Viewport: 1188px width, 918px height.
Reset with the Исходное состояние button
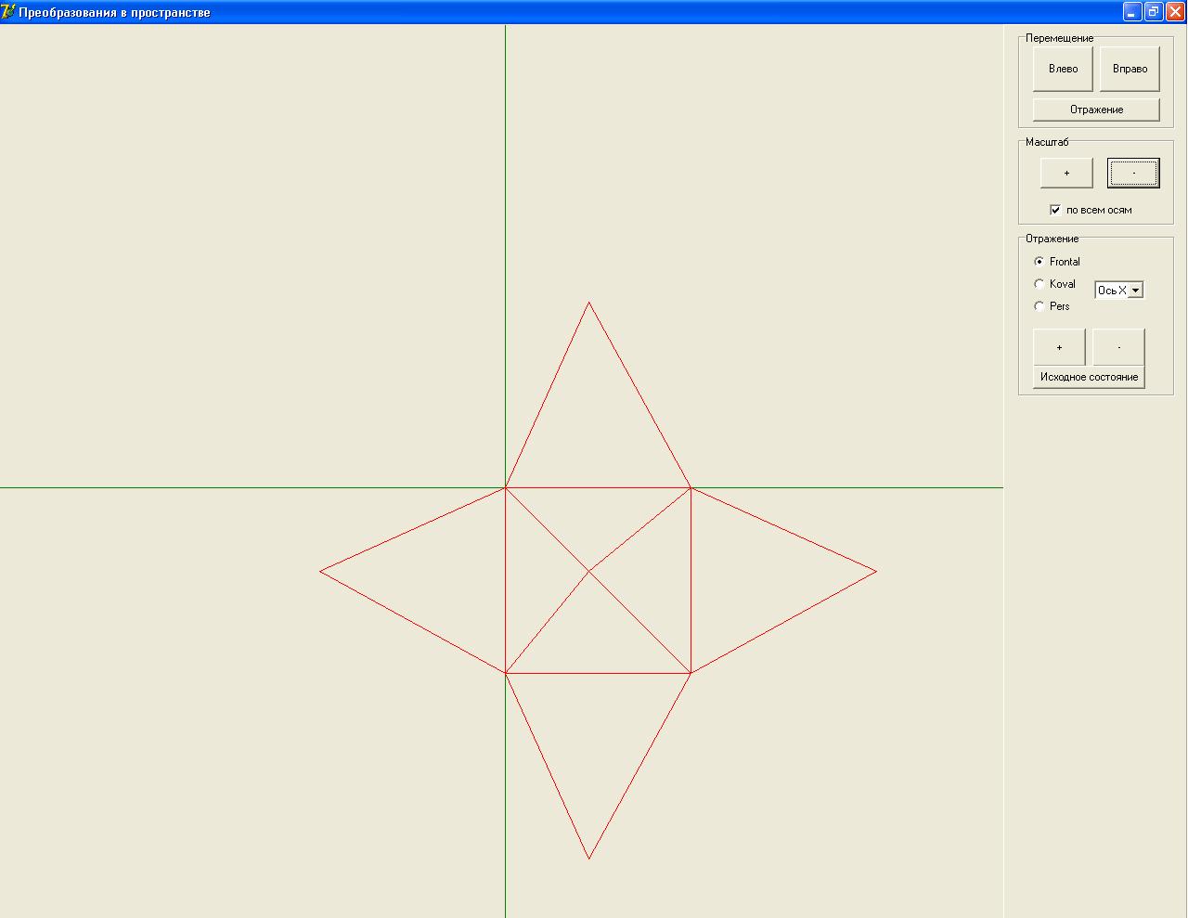pos(1089,377)
